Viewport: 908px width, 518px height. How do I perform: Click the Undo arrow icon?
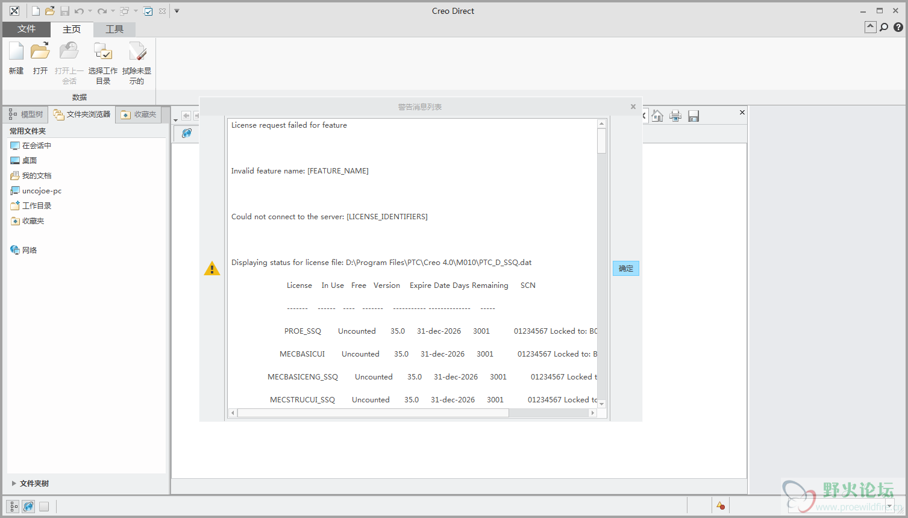point(79,11)
